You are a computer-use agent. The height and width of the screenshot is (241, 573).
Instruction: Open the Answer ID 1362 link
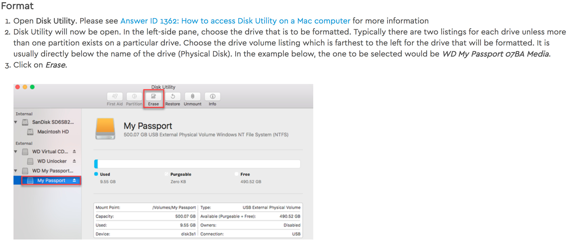pos(235,21)
